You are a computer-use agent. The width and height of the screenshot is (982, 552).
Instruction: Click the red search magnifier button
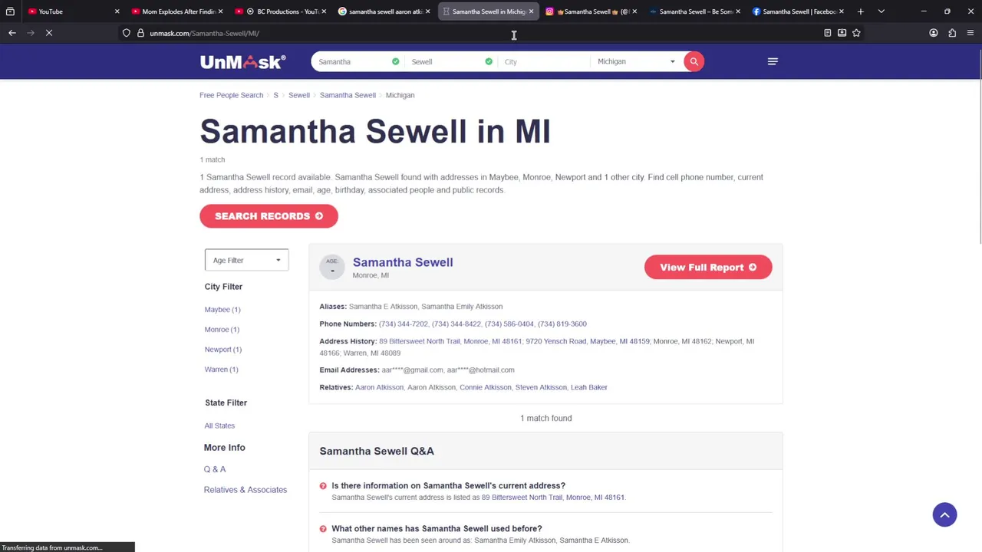pyautogui.click(x=694, y=61)
